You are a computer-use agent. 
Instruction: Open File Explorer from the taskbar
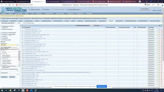[11, 90]
